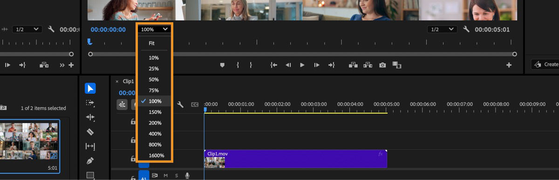Add marker in Program monitor

pos(222,65)
